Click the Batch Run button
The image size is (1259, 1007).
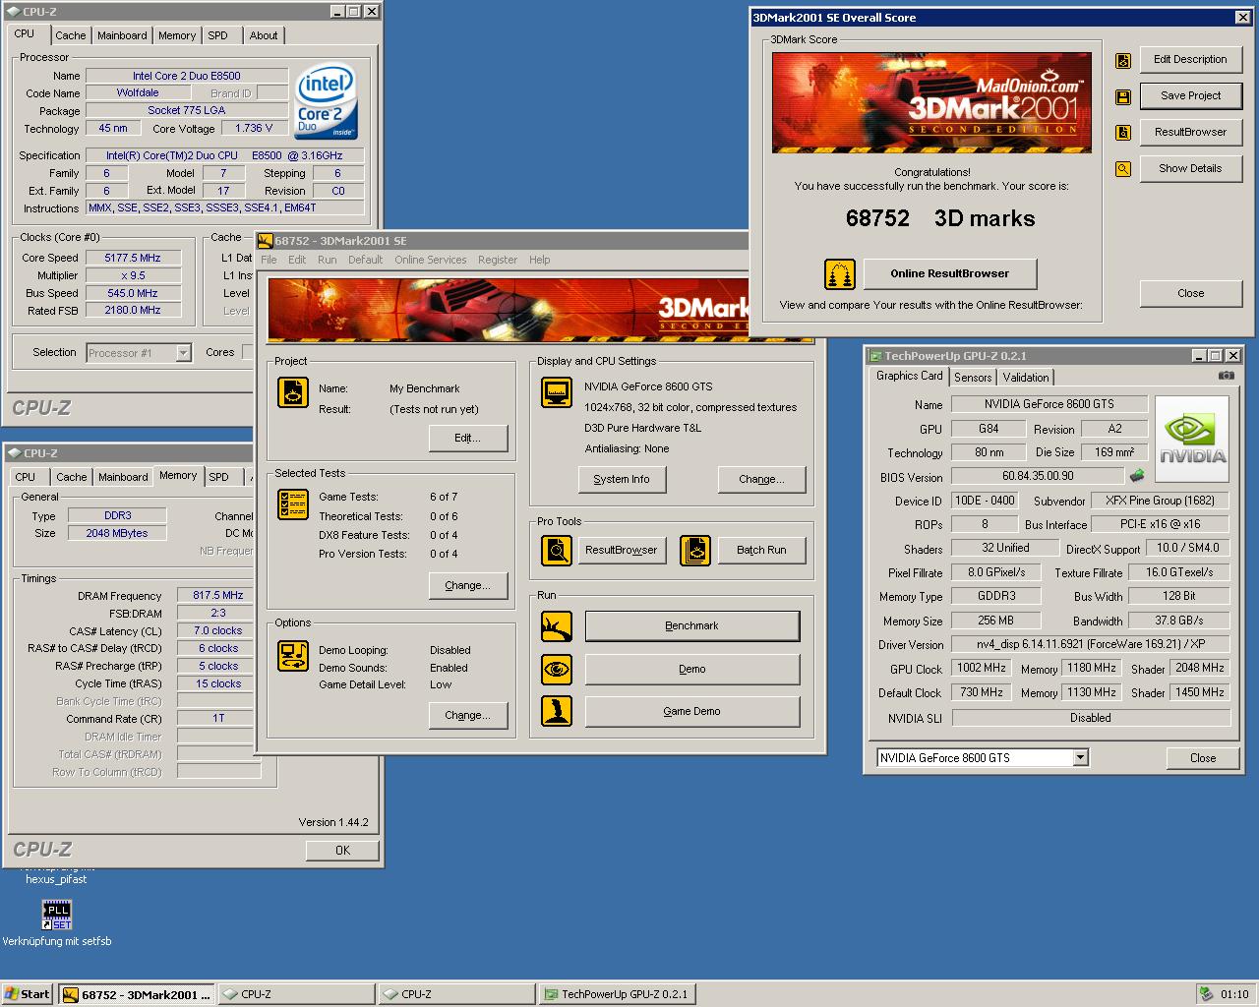tap(761, 550)
